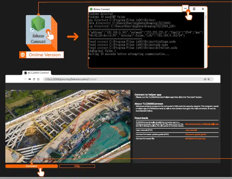Click the 'Connect to helper app' heading
Screen dimensions: 232x179
pos(148,95)
